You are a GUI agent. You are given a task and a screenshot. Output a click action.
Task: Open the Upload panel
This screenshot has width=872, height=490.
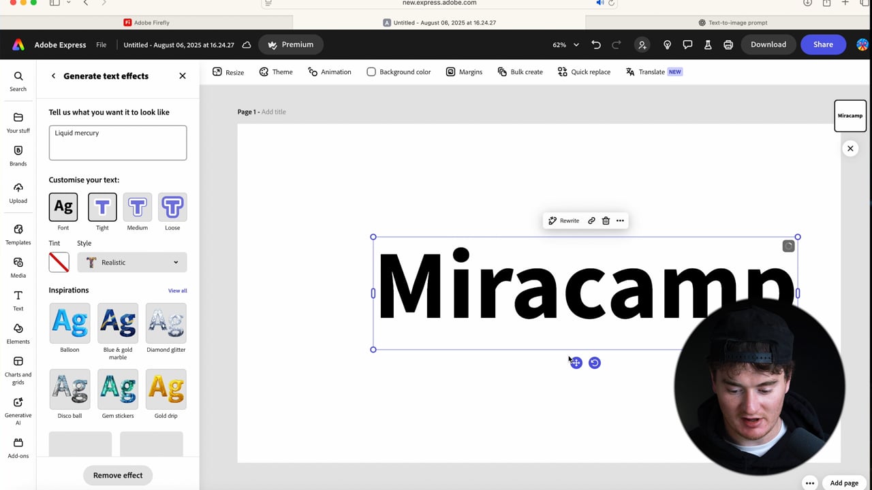(18, 193)
